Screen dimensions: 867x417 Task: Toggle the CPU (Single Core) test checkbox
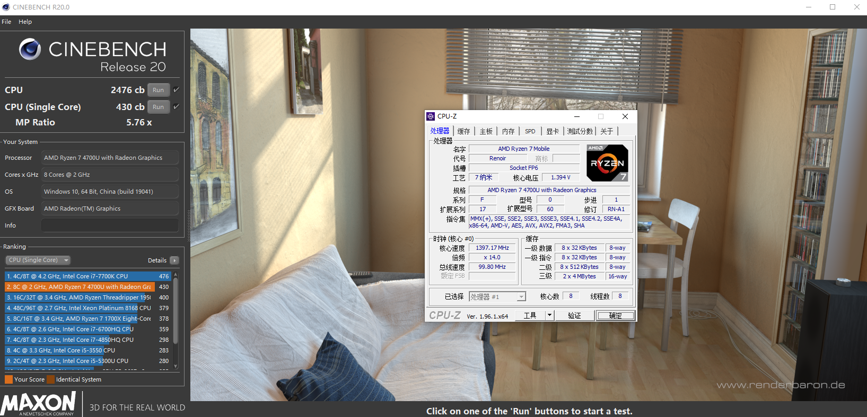coord(177,106)
